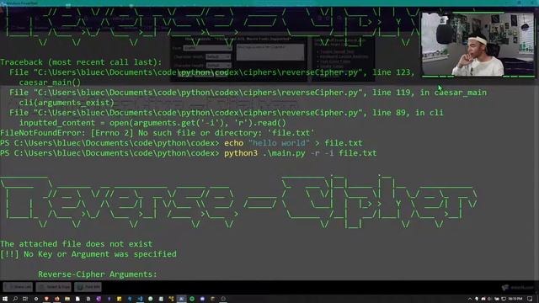Screen dimensions: 539x303
Task: Click 'line 123,' in the traceback
Action: (393, 72)
